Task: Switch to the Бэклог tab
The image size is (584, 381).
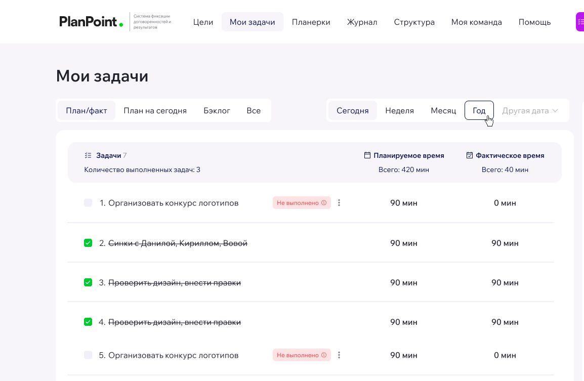Action: click(217, 110)
